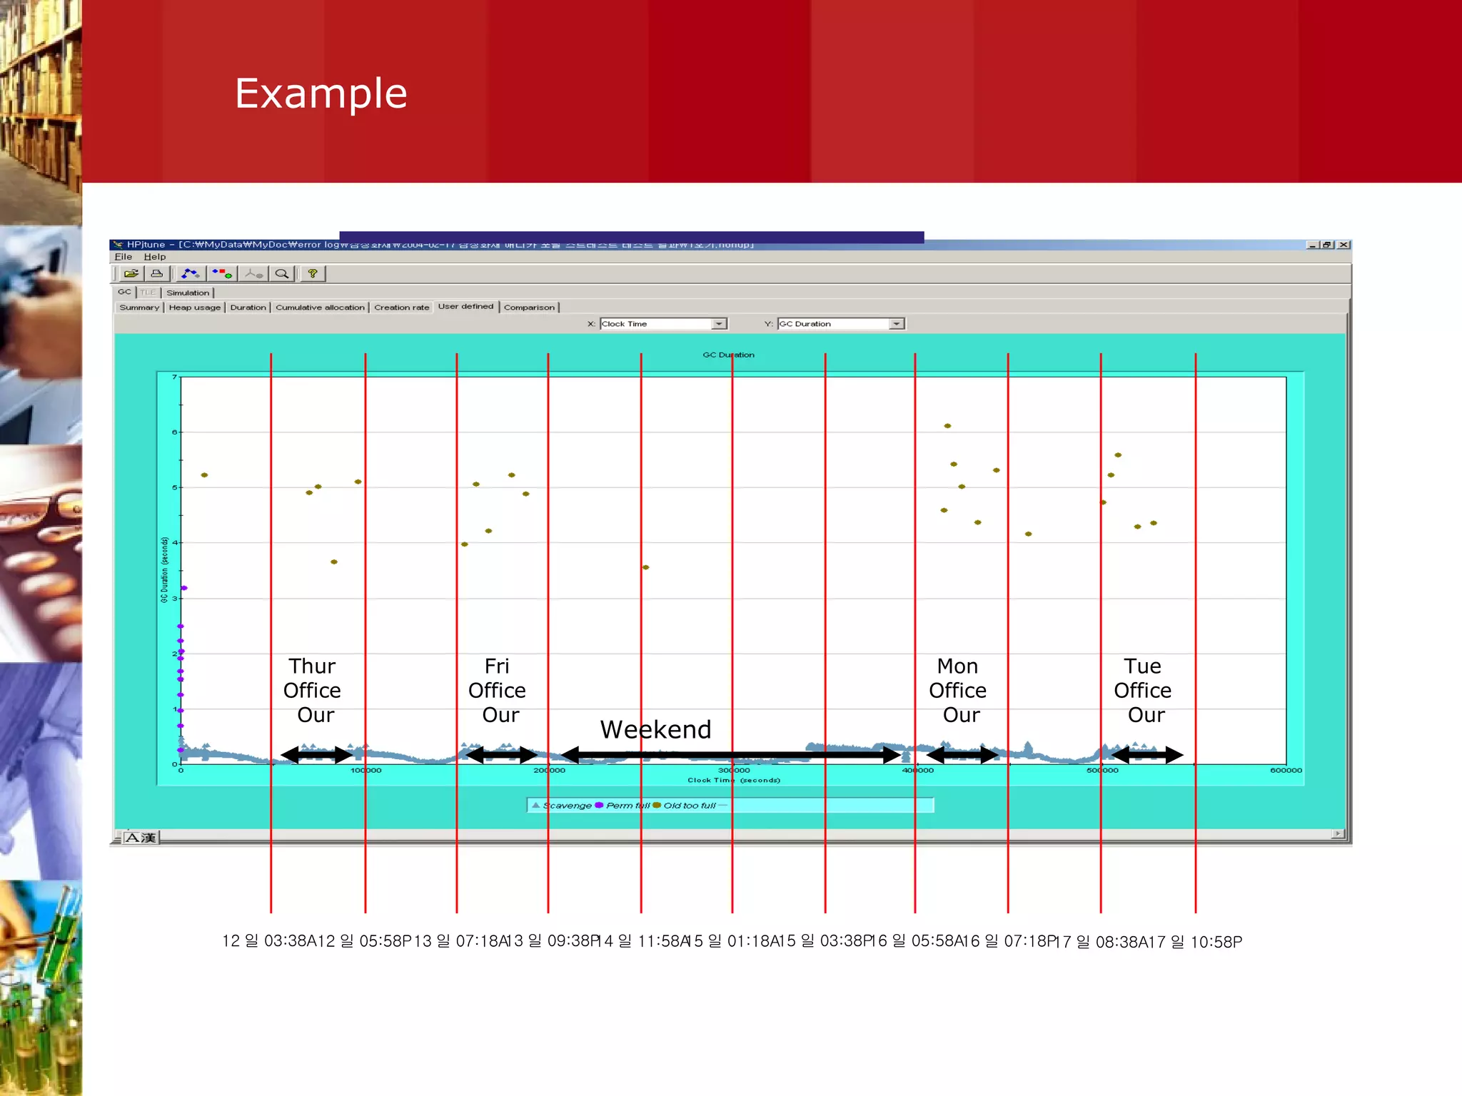Select the Comparison tab
The height and width of the screenshot is (1096, 1462).
coord(529,308)
